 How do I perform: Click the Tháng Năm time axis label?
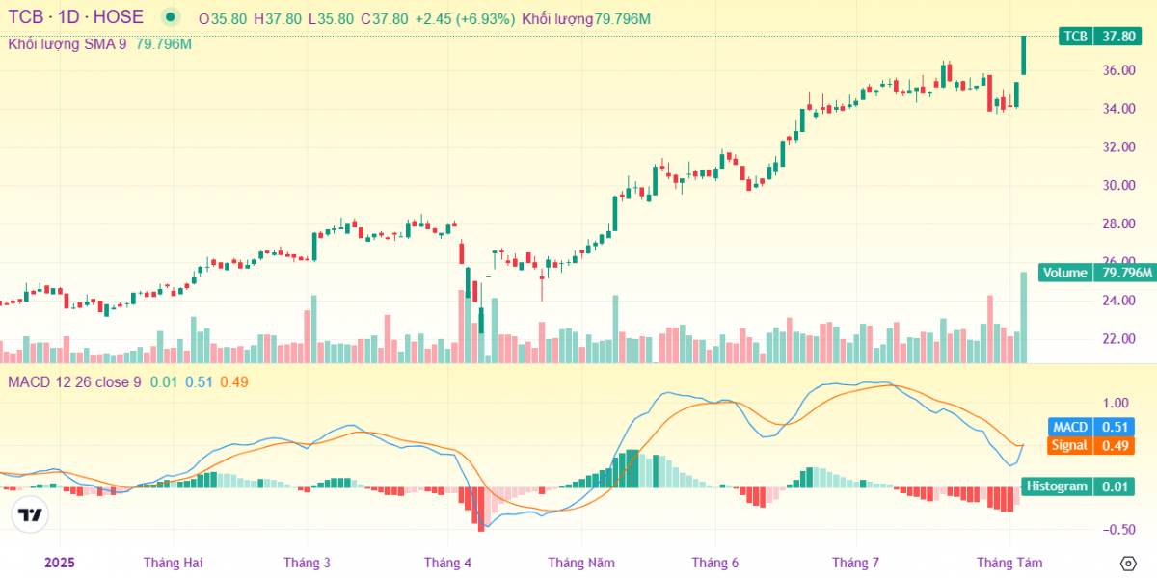(x=581, y=563)
